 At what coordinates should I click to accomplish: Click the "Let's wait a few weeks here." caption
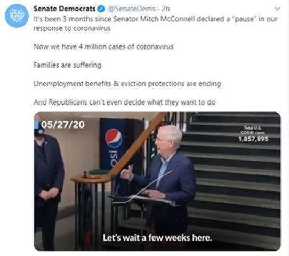click(x=157, y=238)
